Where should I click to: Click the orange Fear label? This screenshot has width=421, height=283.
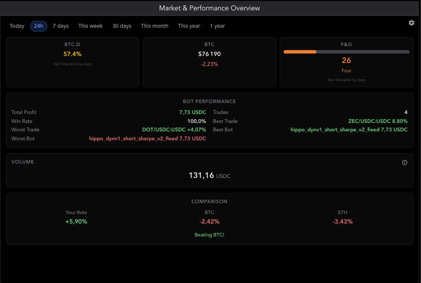pos(346,71)
